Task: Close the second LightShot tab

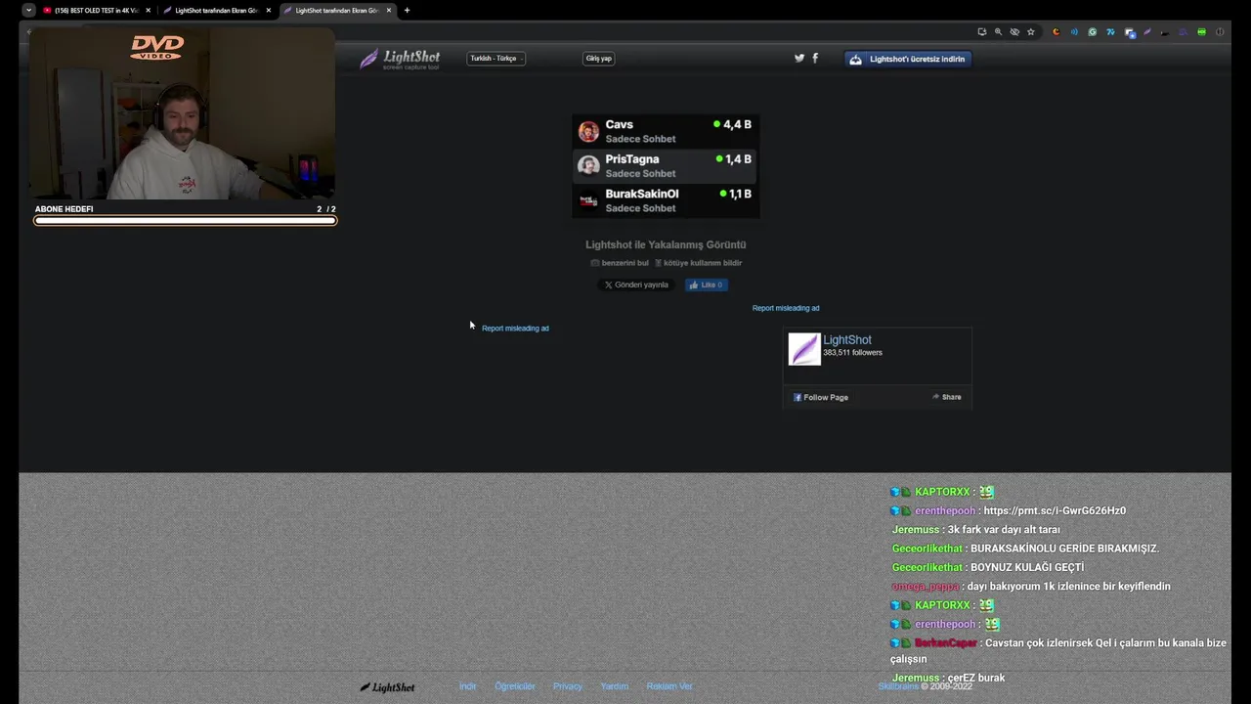Action: 268,10
